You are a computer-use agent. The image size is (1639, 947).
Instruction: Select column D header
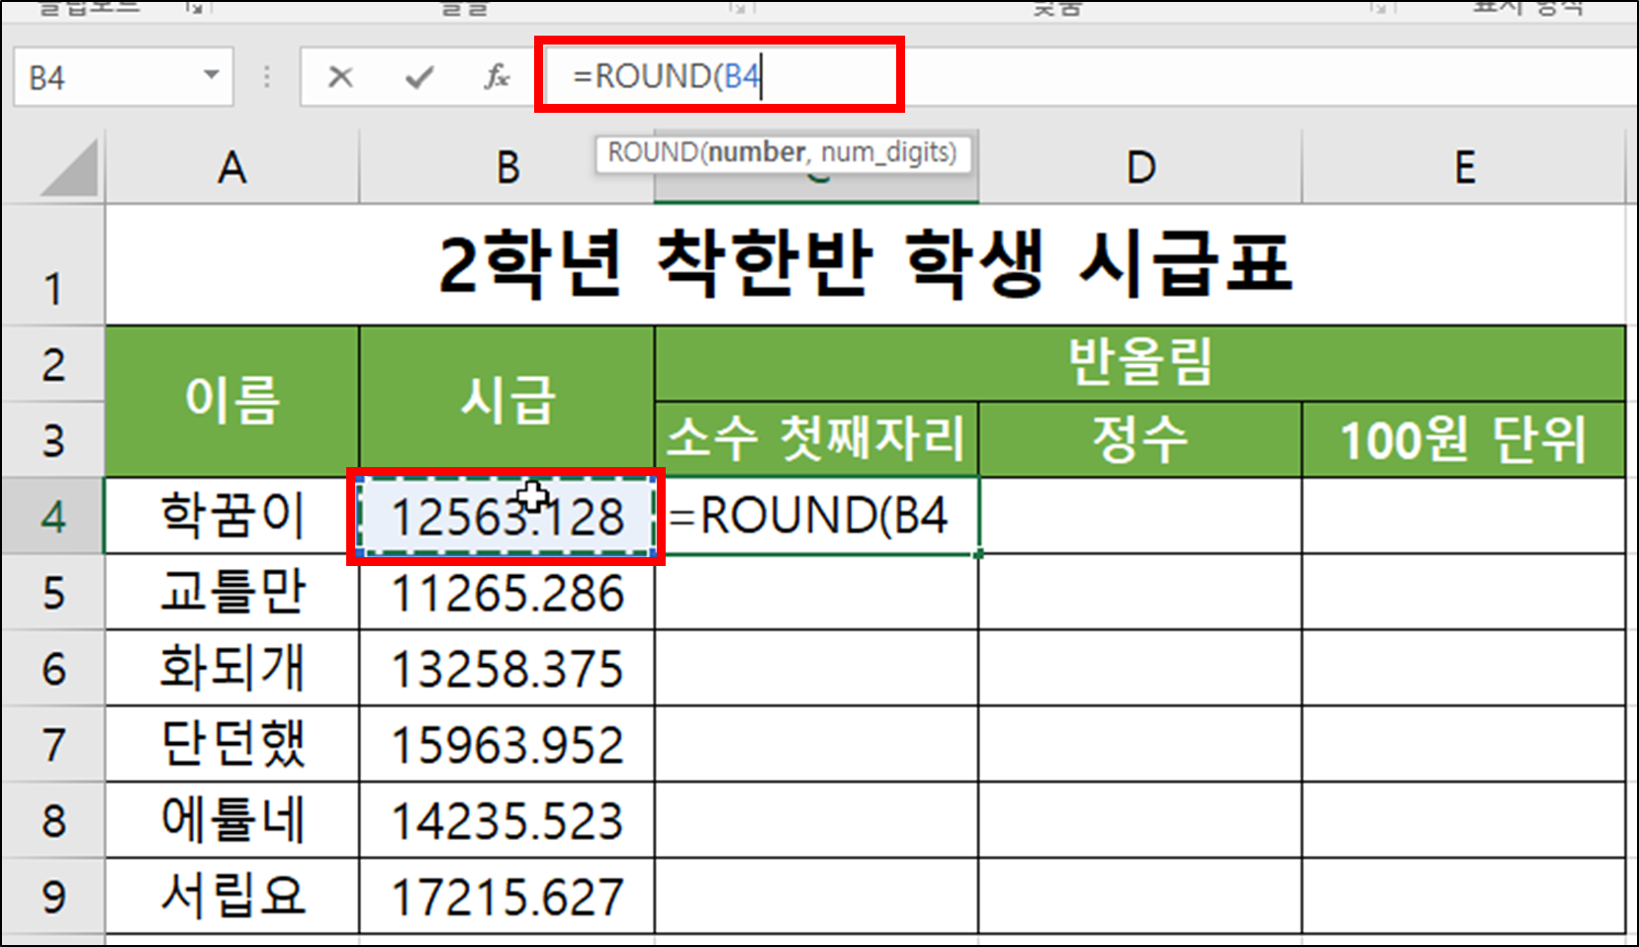tap(1139, 166)
